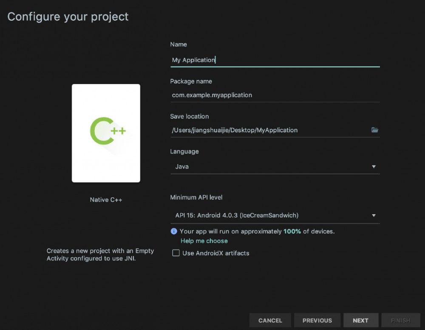Click the Java value in the Language box
Image resolution: width=425 pixels, height=330 pixels.
pyautogui.click(x=182, y=167)
